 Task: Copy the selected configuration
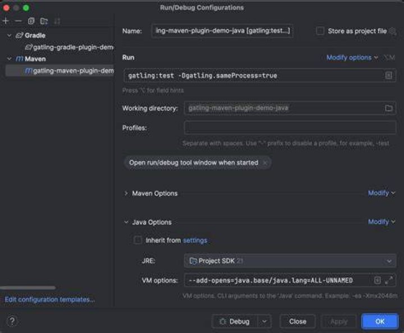[x=31, y=21]
